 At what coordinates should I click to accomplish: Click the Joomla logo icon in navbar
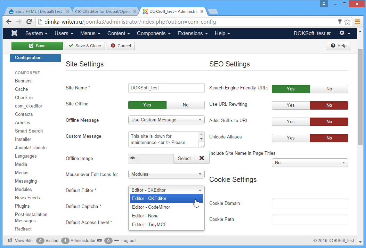[14, 33]
